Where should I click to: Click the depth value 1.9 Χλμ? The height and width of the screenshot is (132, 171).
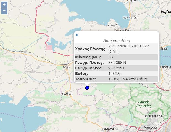115,74
